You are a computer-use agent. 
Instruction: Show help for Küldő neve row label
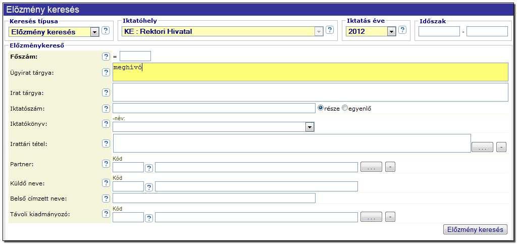click(x=106, y=183)
